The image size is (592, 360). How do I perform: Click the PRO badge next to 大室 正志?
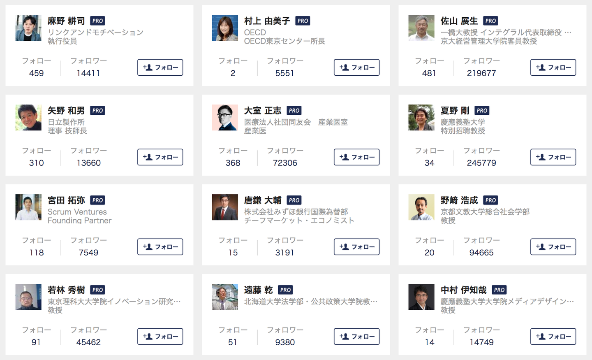tap(294, 110)
